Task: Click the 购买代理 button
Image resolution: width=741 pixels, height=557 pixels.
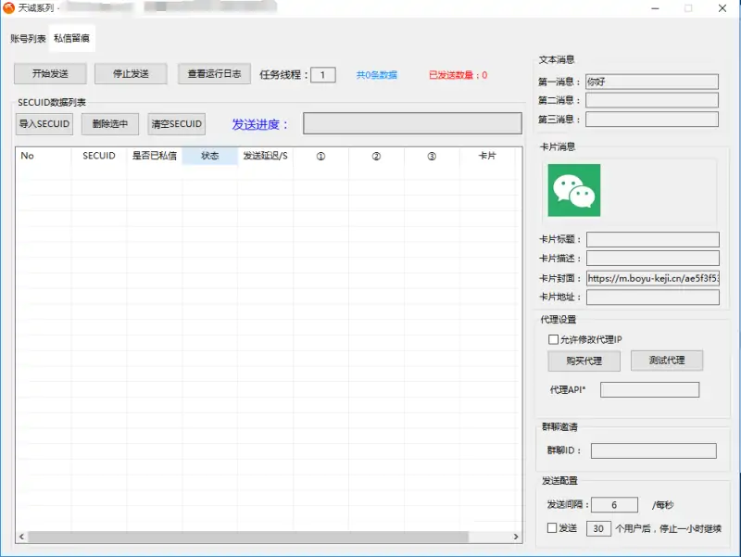Action: [583, 361]
